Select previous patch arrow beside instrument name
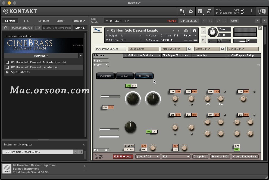This screenshot has height=180, width=269. coord(174,30)
